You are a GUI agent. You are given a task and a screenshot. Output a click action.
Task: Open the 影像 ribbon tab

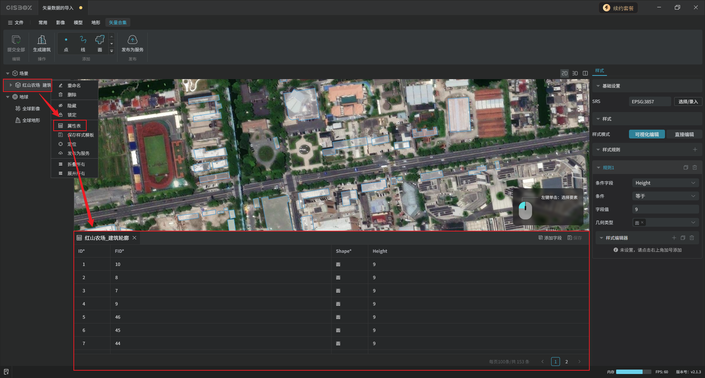coord(61,22)
